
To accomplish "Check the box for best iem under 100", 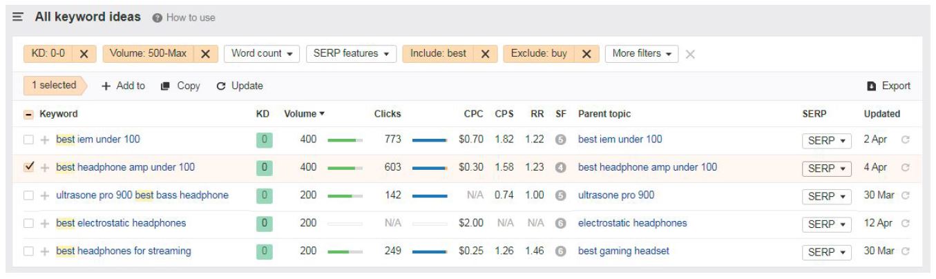I will point(28,139).
